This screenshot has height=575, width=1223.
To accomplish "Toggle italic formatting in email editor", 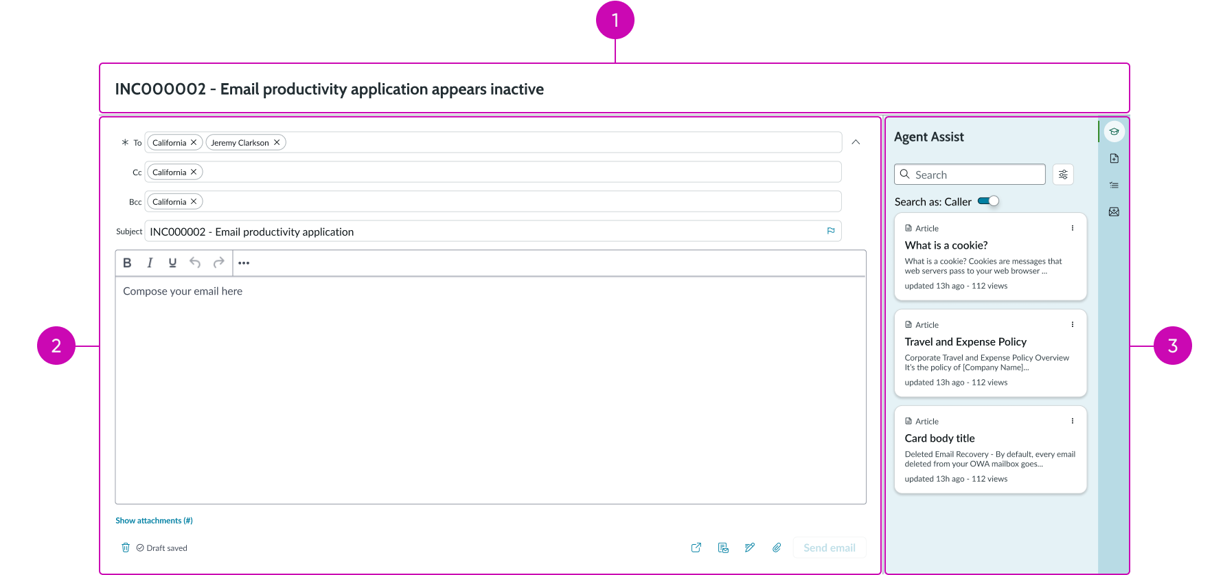I will [x=150, y=262].
